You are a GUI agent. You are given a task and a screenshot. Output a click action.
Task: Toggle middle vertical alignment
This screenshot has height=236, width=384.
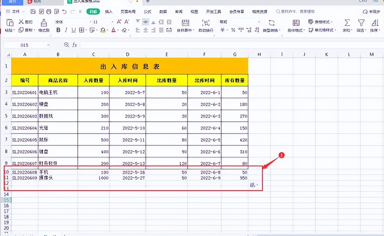pyautogui.click(x=145, y=22)
